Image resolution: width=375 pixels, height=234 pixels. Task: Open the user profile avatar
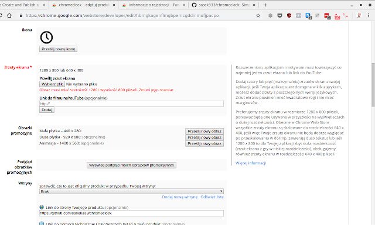[359, 16]
